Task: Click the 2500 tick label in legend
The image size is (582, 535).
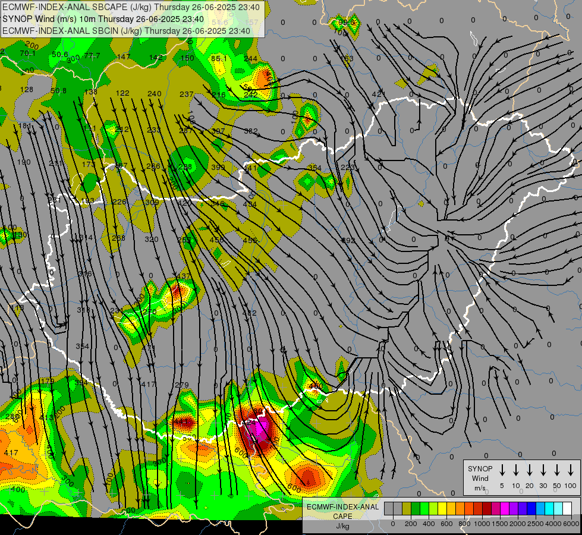Action: [x=536, y=524]
